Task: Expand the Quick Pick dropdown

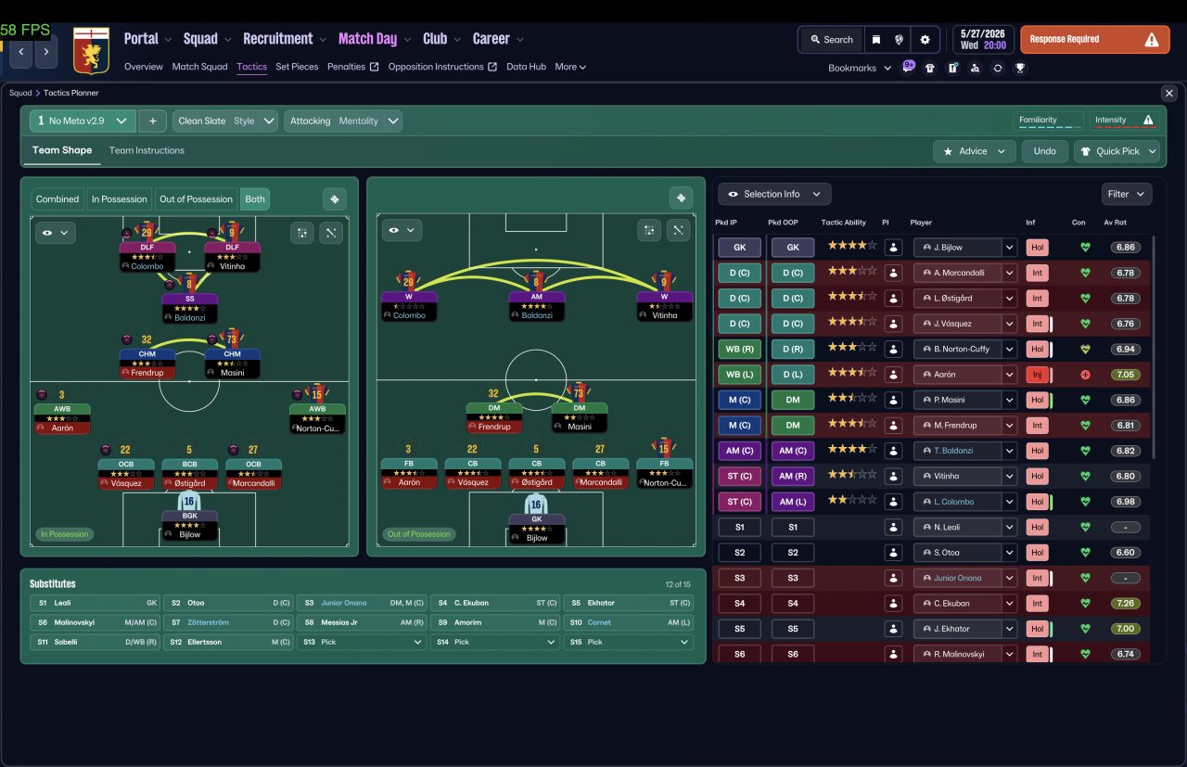Action: tap(1117, 151)
